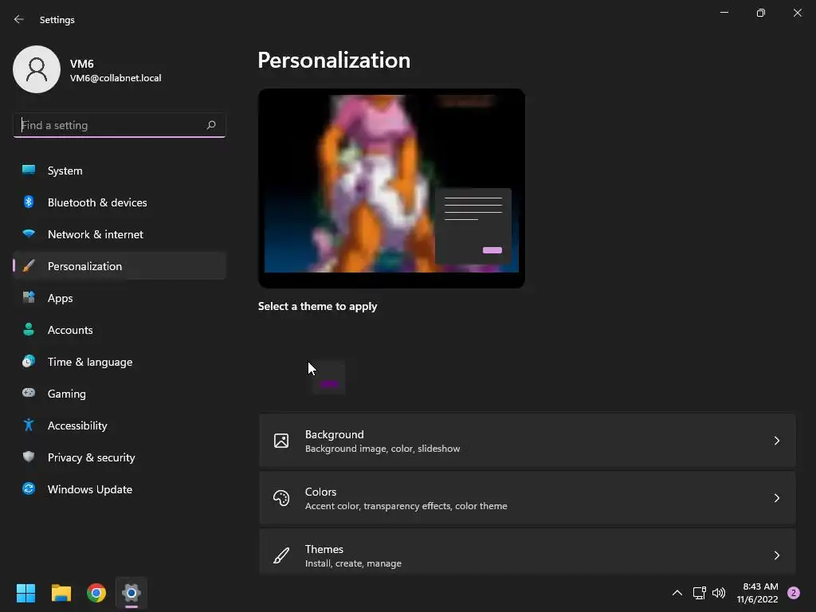Select the Apps settings category
This screenshot has height=612, width=816.
tap(120, 298)
